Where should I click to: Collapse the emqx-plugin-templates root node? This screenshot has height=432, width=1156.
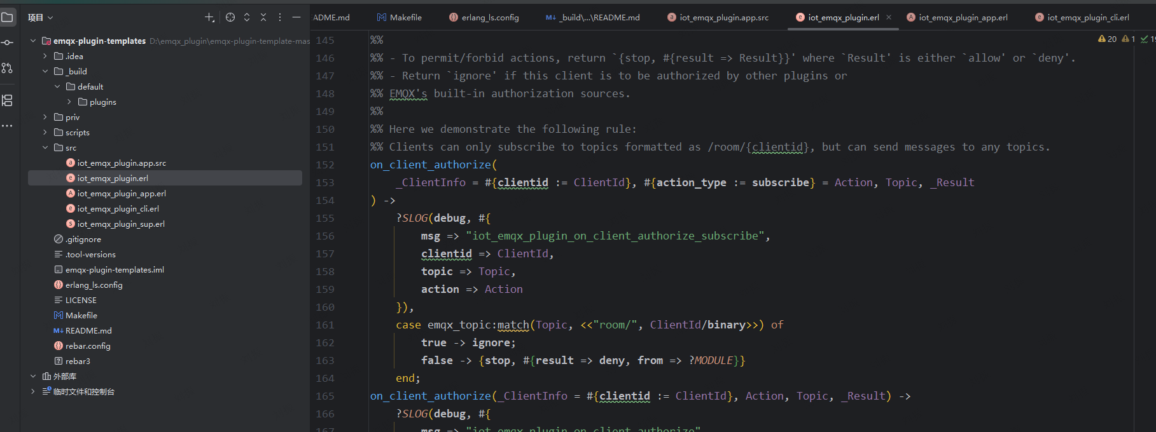[x=33, y=41]
